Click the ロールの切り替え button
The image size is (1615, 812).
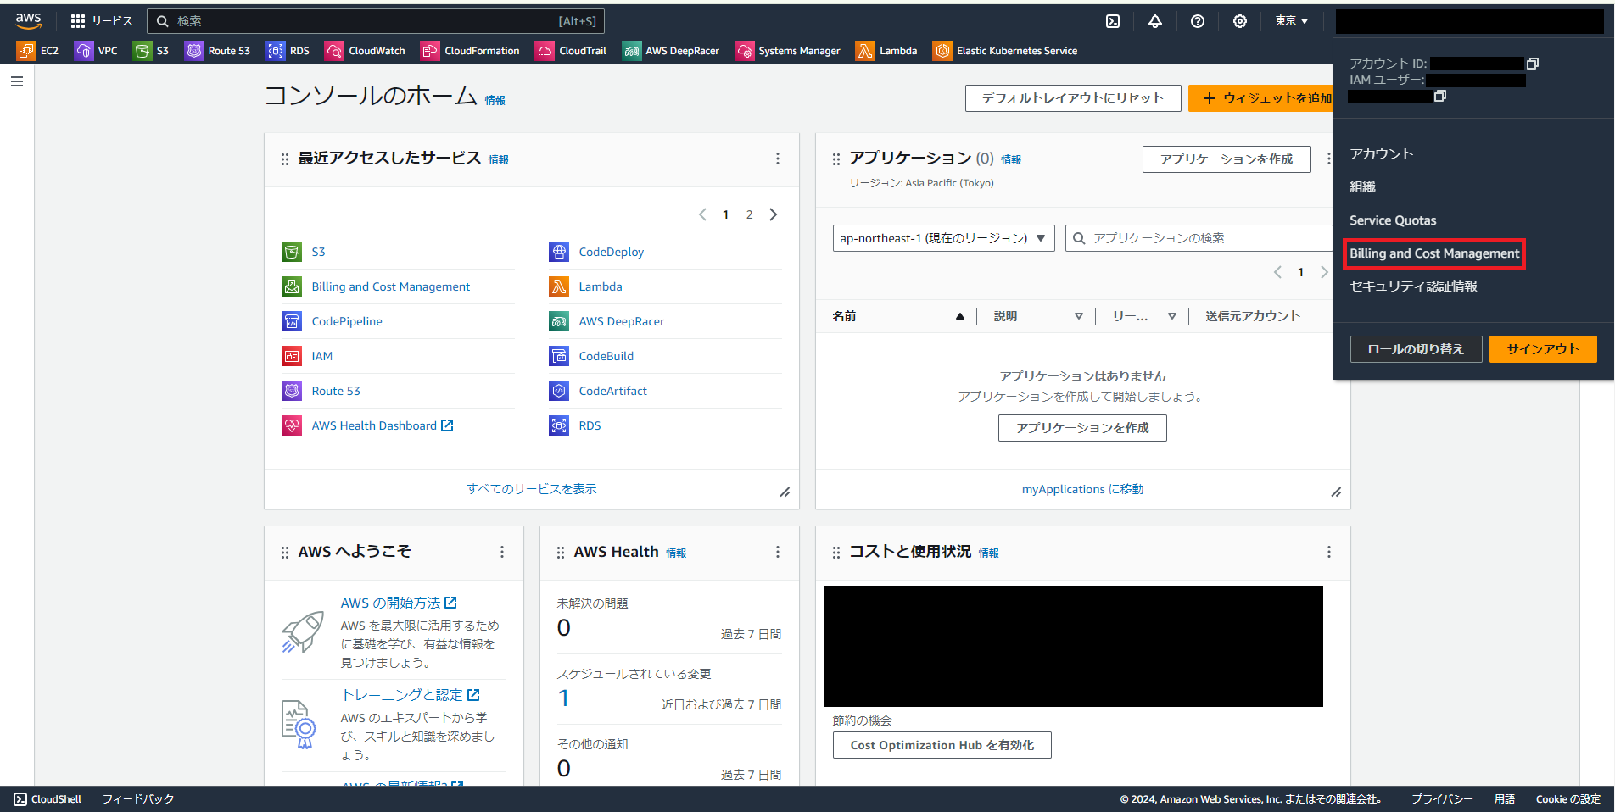tap(1416, 349)
